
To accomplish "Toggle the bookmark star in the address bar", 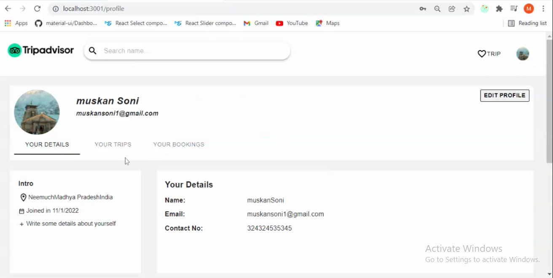I will [x=467, y=8].
